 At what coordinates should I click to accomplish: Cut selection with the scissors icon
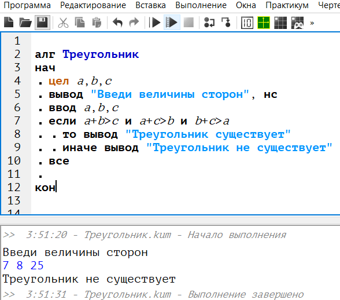tap(63, 23)
